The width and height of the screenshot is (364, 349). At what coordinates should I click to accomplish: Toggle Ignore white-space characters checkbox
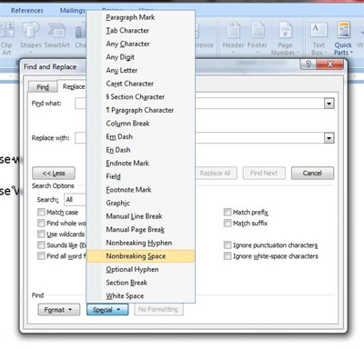point(227,256)
